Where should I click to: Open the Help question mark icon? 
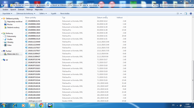click(191, 13)
